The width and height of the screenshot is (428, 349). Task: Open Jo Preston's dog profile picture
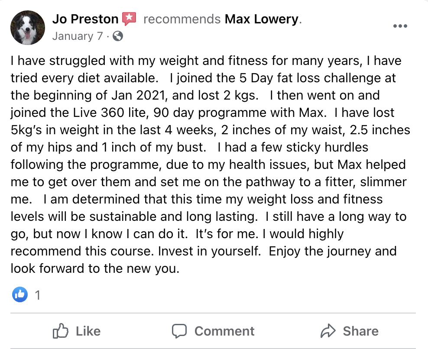click(28, 28)
